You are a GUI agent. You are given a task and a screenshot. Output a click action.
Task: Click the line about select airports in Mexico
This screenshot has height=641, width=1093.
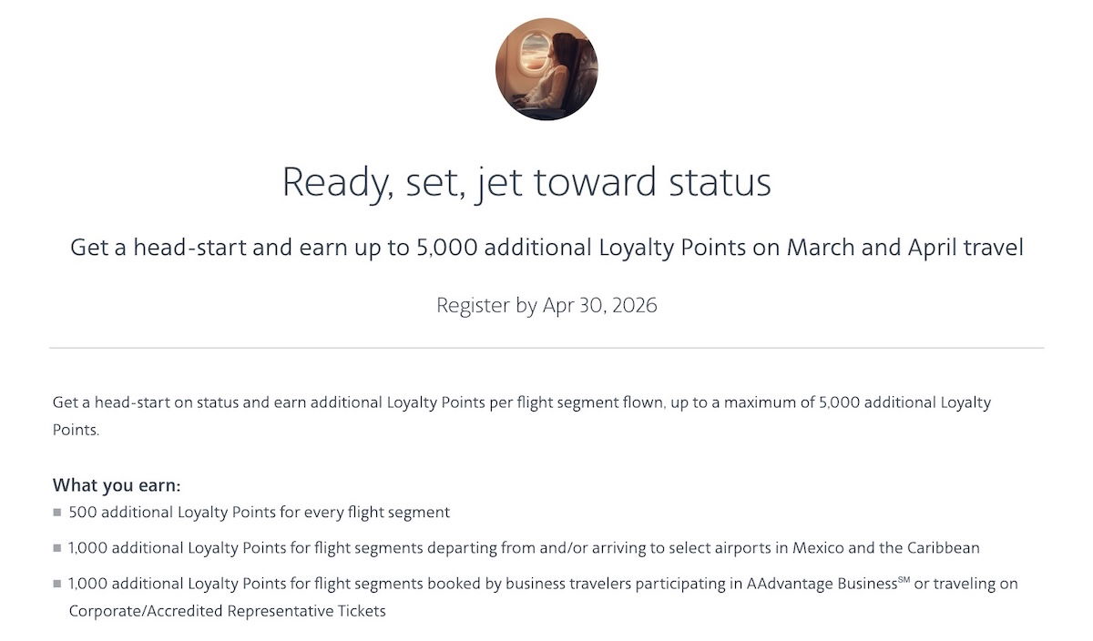[x=524, y=548]
